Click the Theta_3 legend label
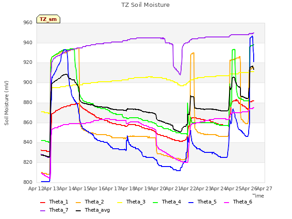 click(x=136, y=202)
